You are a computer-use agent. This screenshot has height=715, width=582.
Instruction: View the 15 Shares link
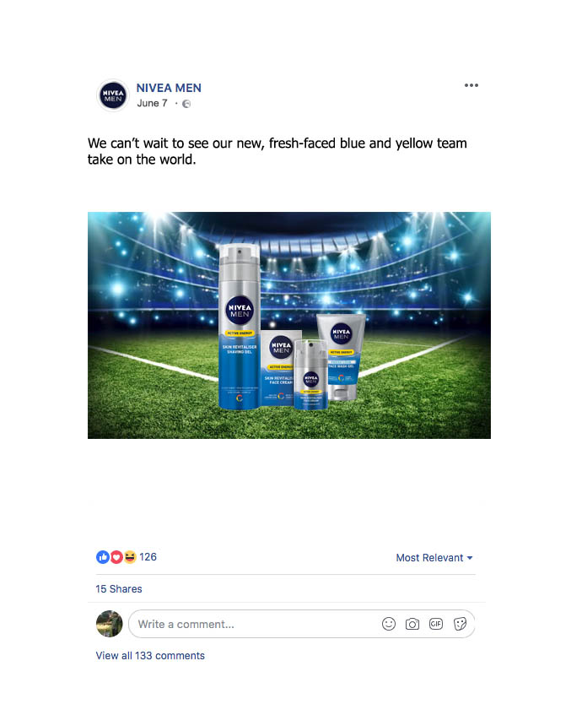119,588
